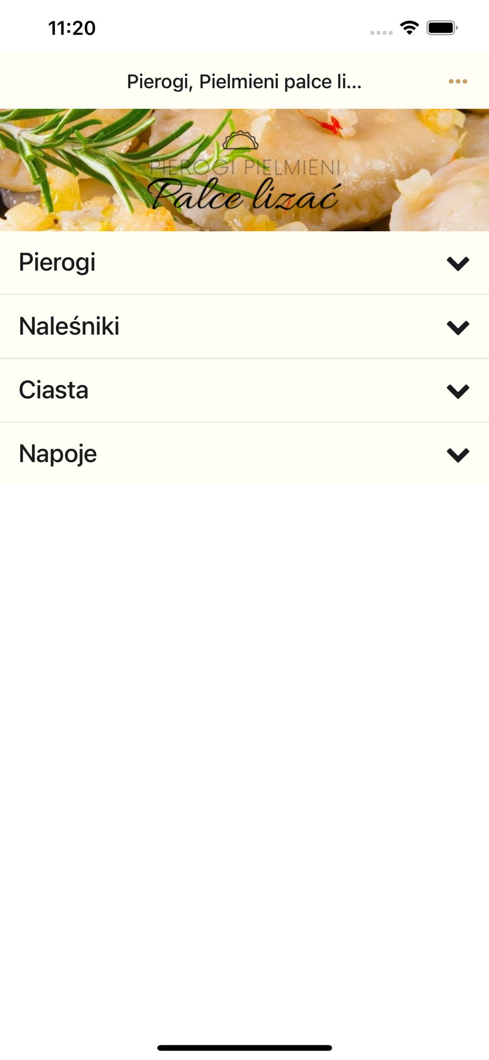Click the chevron arrow beside Naleśniki
The height and width of the screenshot is (1060, 489).
(458, 327)
